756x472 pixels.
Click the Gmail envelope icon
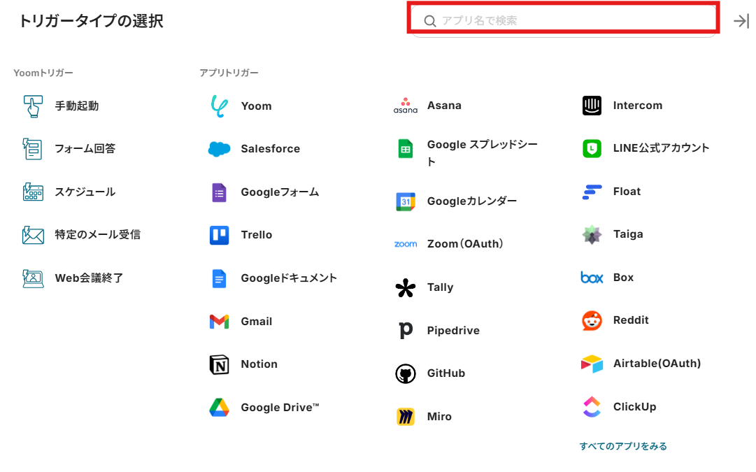[220, 322]
